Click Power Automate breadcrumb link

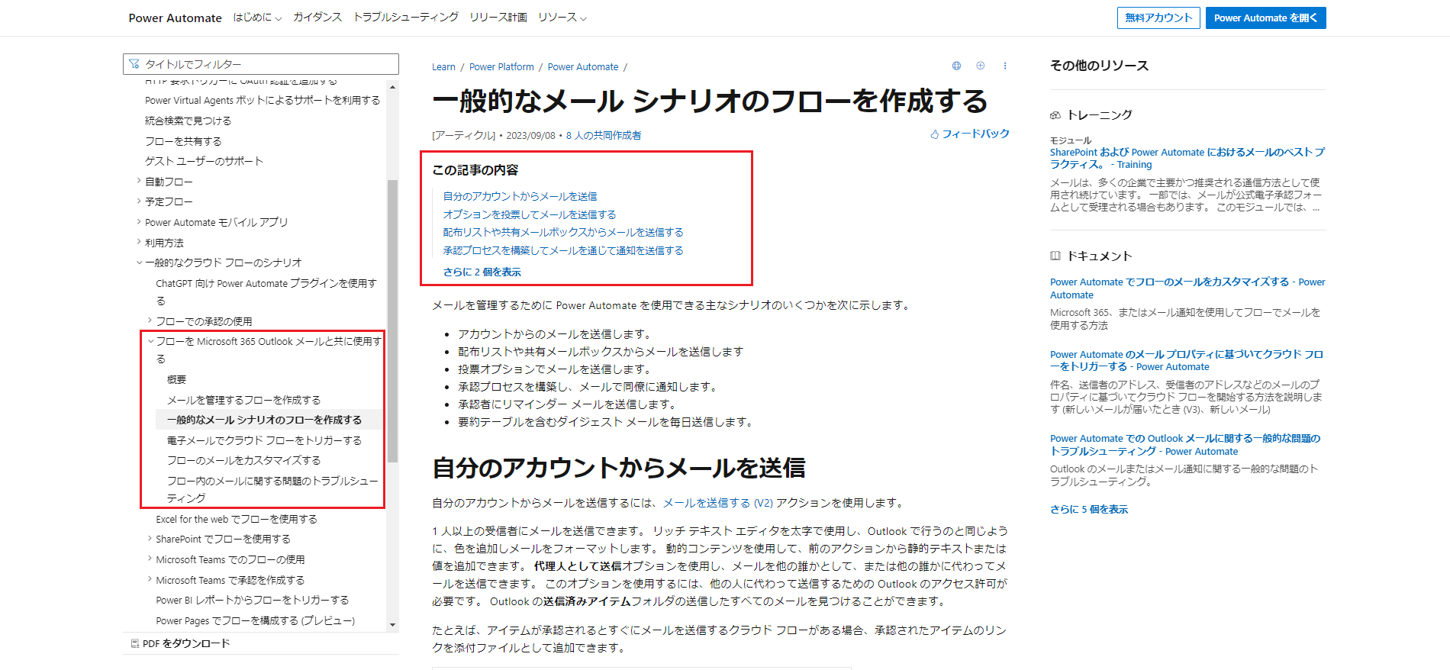coord(583,67)
